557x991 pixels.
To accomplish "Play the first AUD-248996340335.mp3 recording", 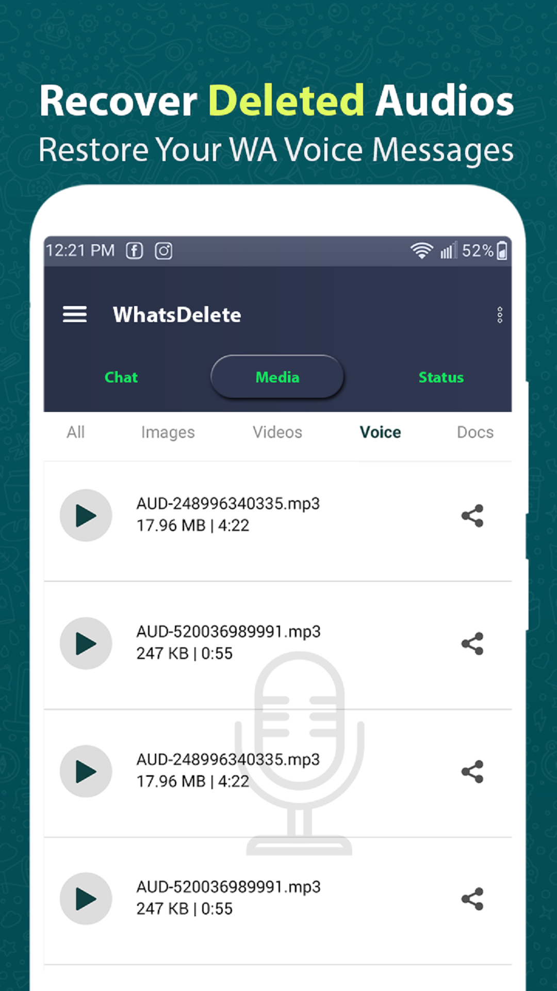I will pyautogui.click(x=86, y=515).
